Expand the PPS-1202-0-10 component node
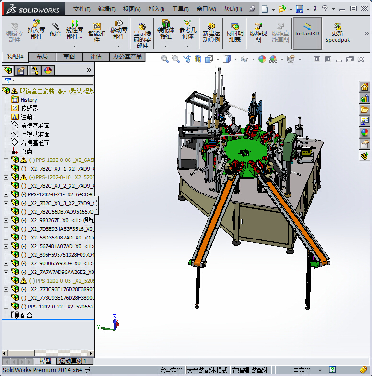This screenshot has width=372, height=376. [x=6, y=177]
